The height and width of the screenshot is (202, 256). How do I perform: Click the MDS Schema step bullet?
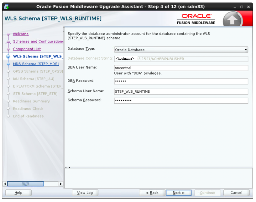[x=8, y=64]
